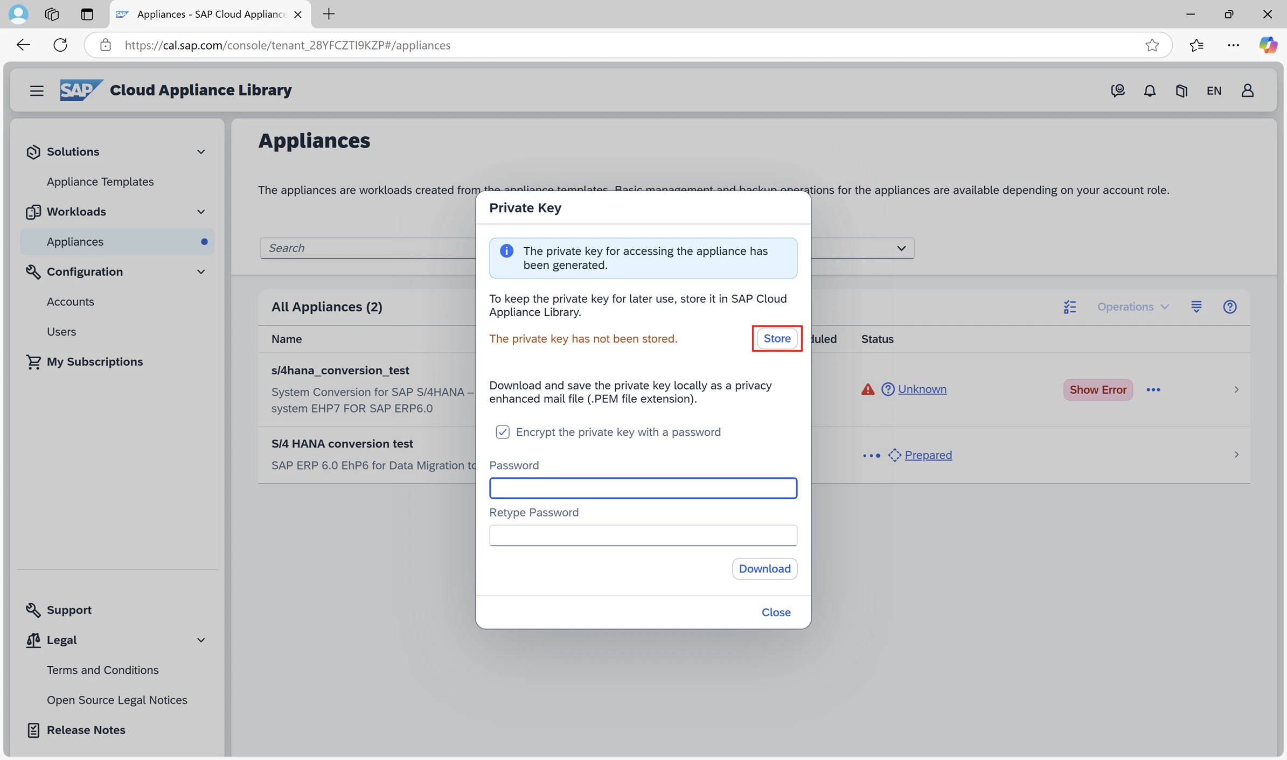Open more actions next to Show Error
The width and height of the screenshot is (1287, 760).
(x=1153, y=390)
